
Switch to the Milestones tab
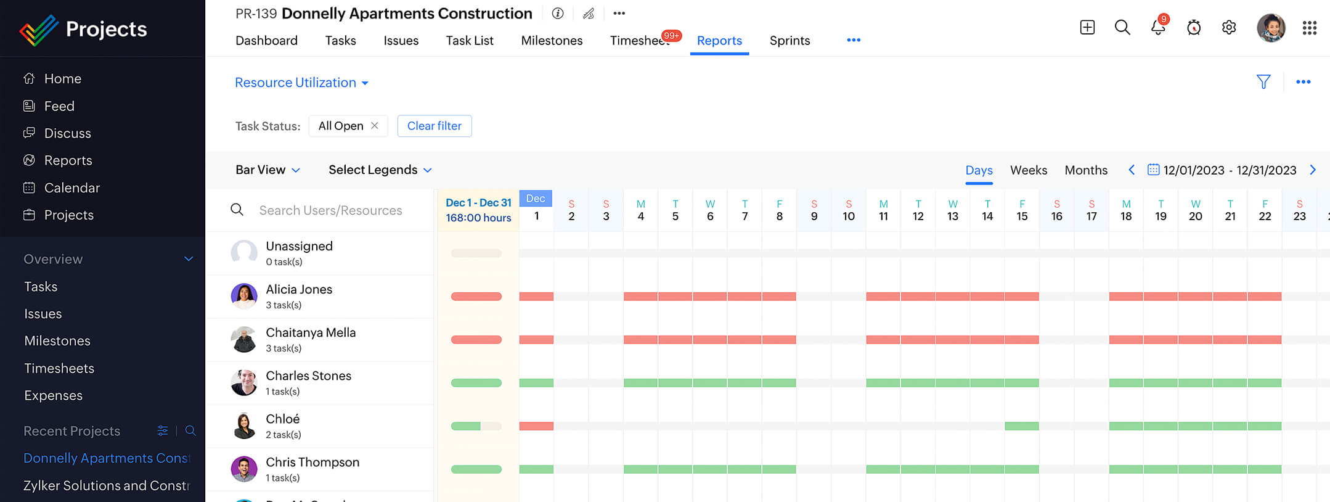click(552, 41)
